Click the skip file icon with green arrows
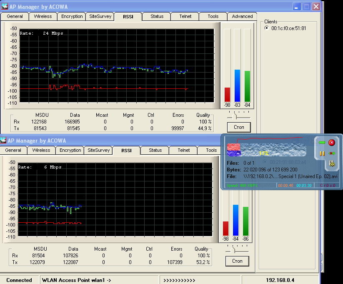 tap(332, 153)
